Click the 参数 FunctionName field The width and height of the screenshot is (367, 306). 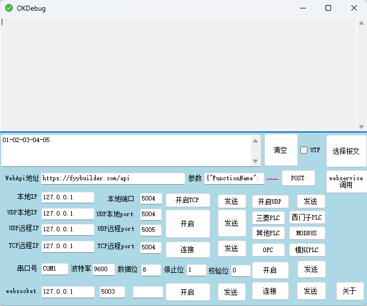tap(234, 179)
